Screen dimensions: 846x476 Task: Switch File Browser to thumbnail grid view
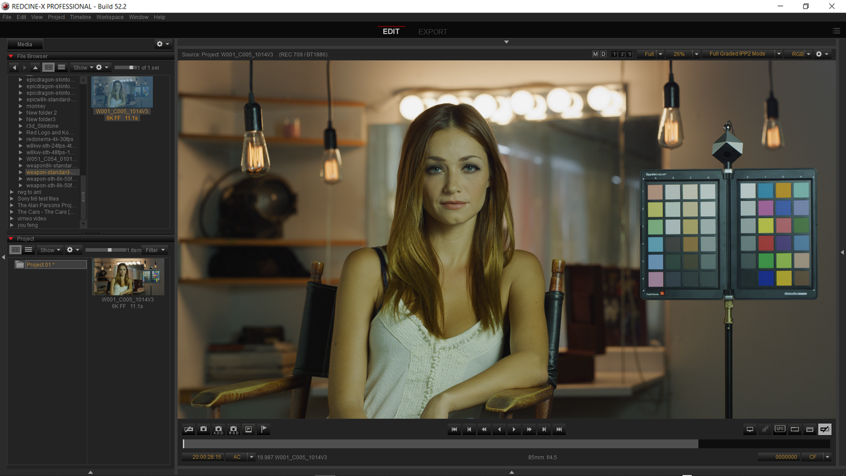click(x=48, y=67)
